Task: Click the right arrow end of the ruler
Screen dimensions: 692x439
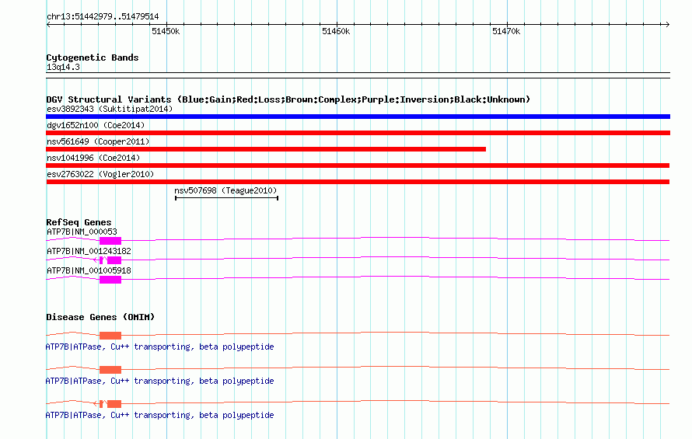Action: coord(668,24)
